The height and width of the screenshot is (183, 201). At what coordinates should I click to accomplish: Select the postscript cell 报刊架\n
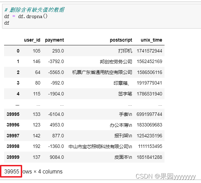[123, 136]
